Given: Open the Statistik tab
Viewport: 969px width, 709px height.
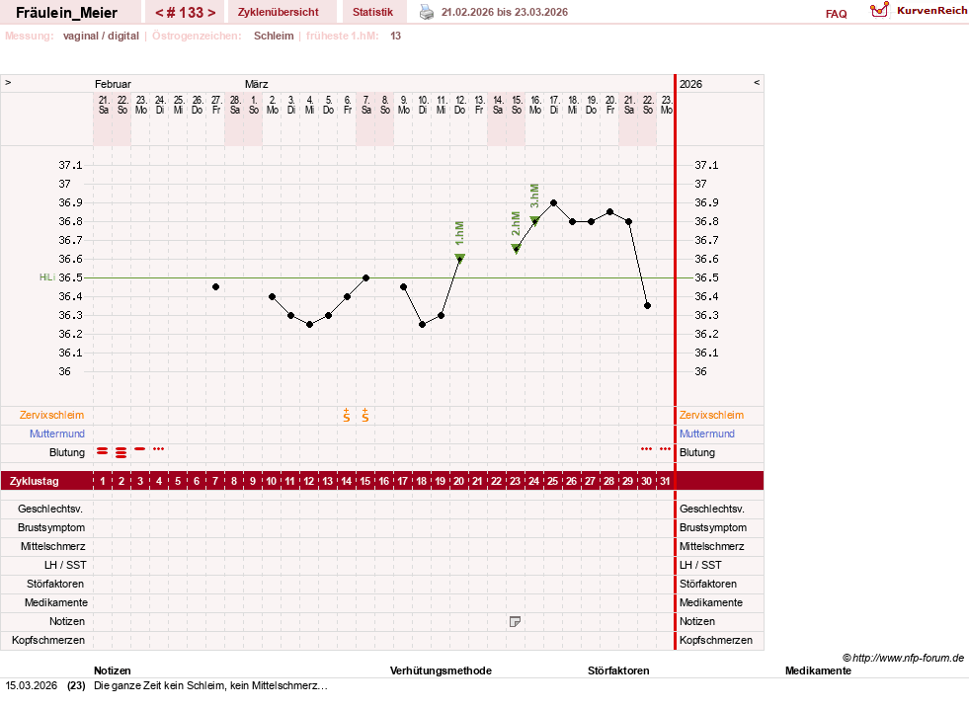Looking at the screenshot, I should coord(372,12).
